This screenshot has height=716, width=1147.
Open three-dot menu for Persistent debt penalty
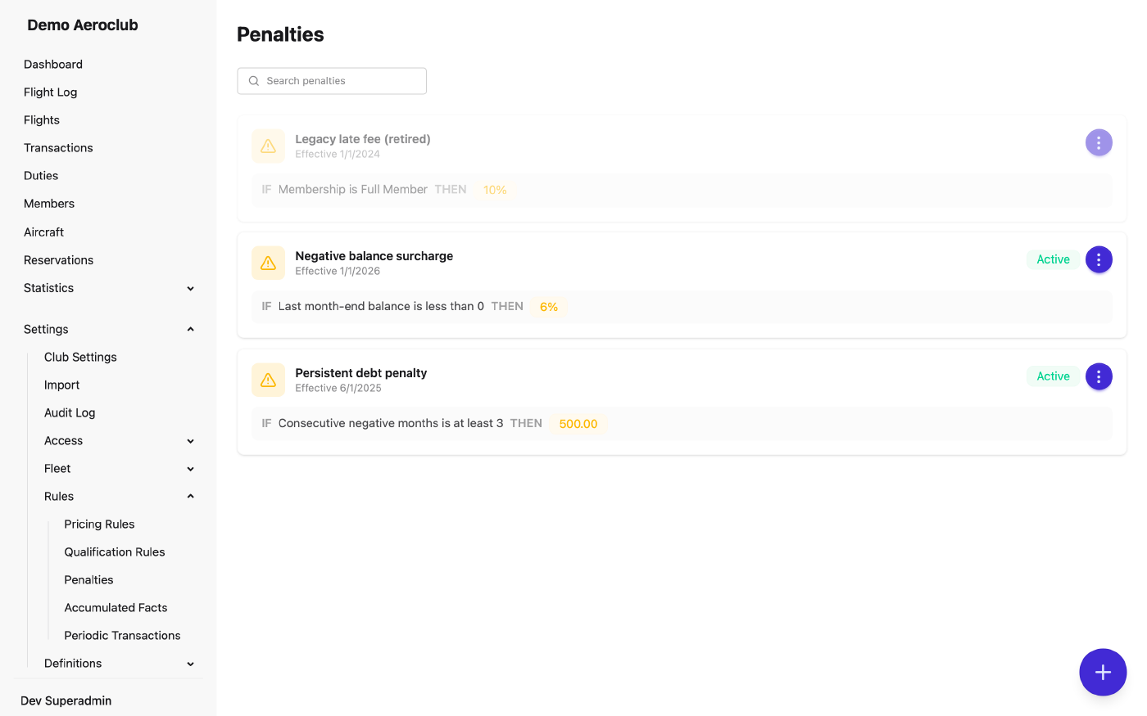[1098, 376]
